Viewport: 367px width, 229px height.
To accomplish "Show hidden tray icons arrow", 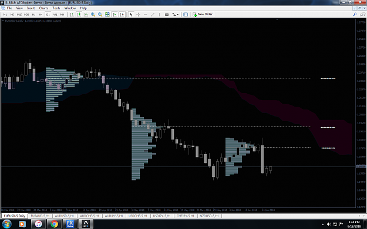I will coord(322,224).
